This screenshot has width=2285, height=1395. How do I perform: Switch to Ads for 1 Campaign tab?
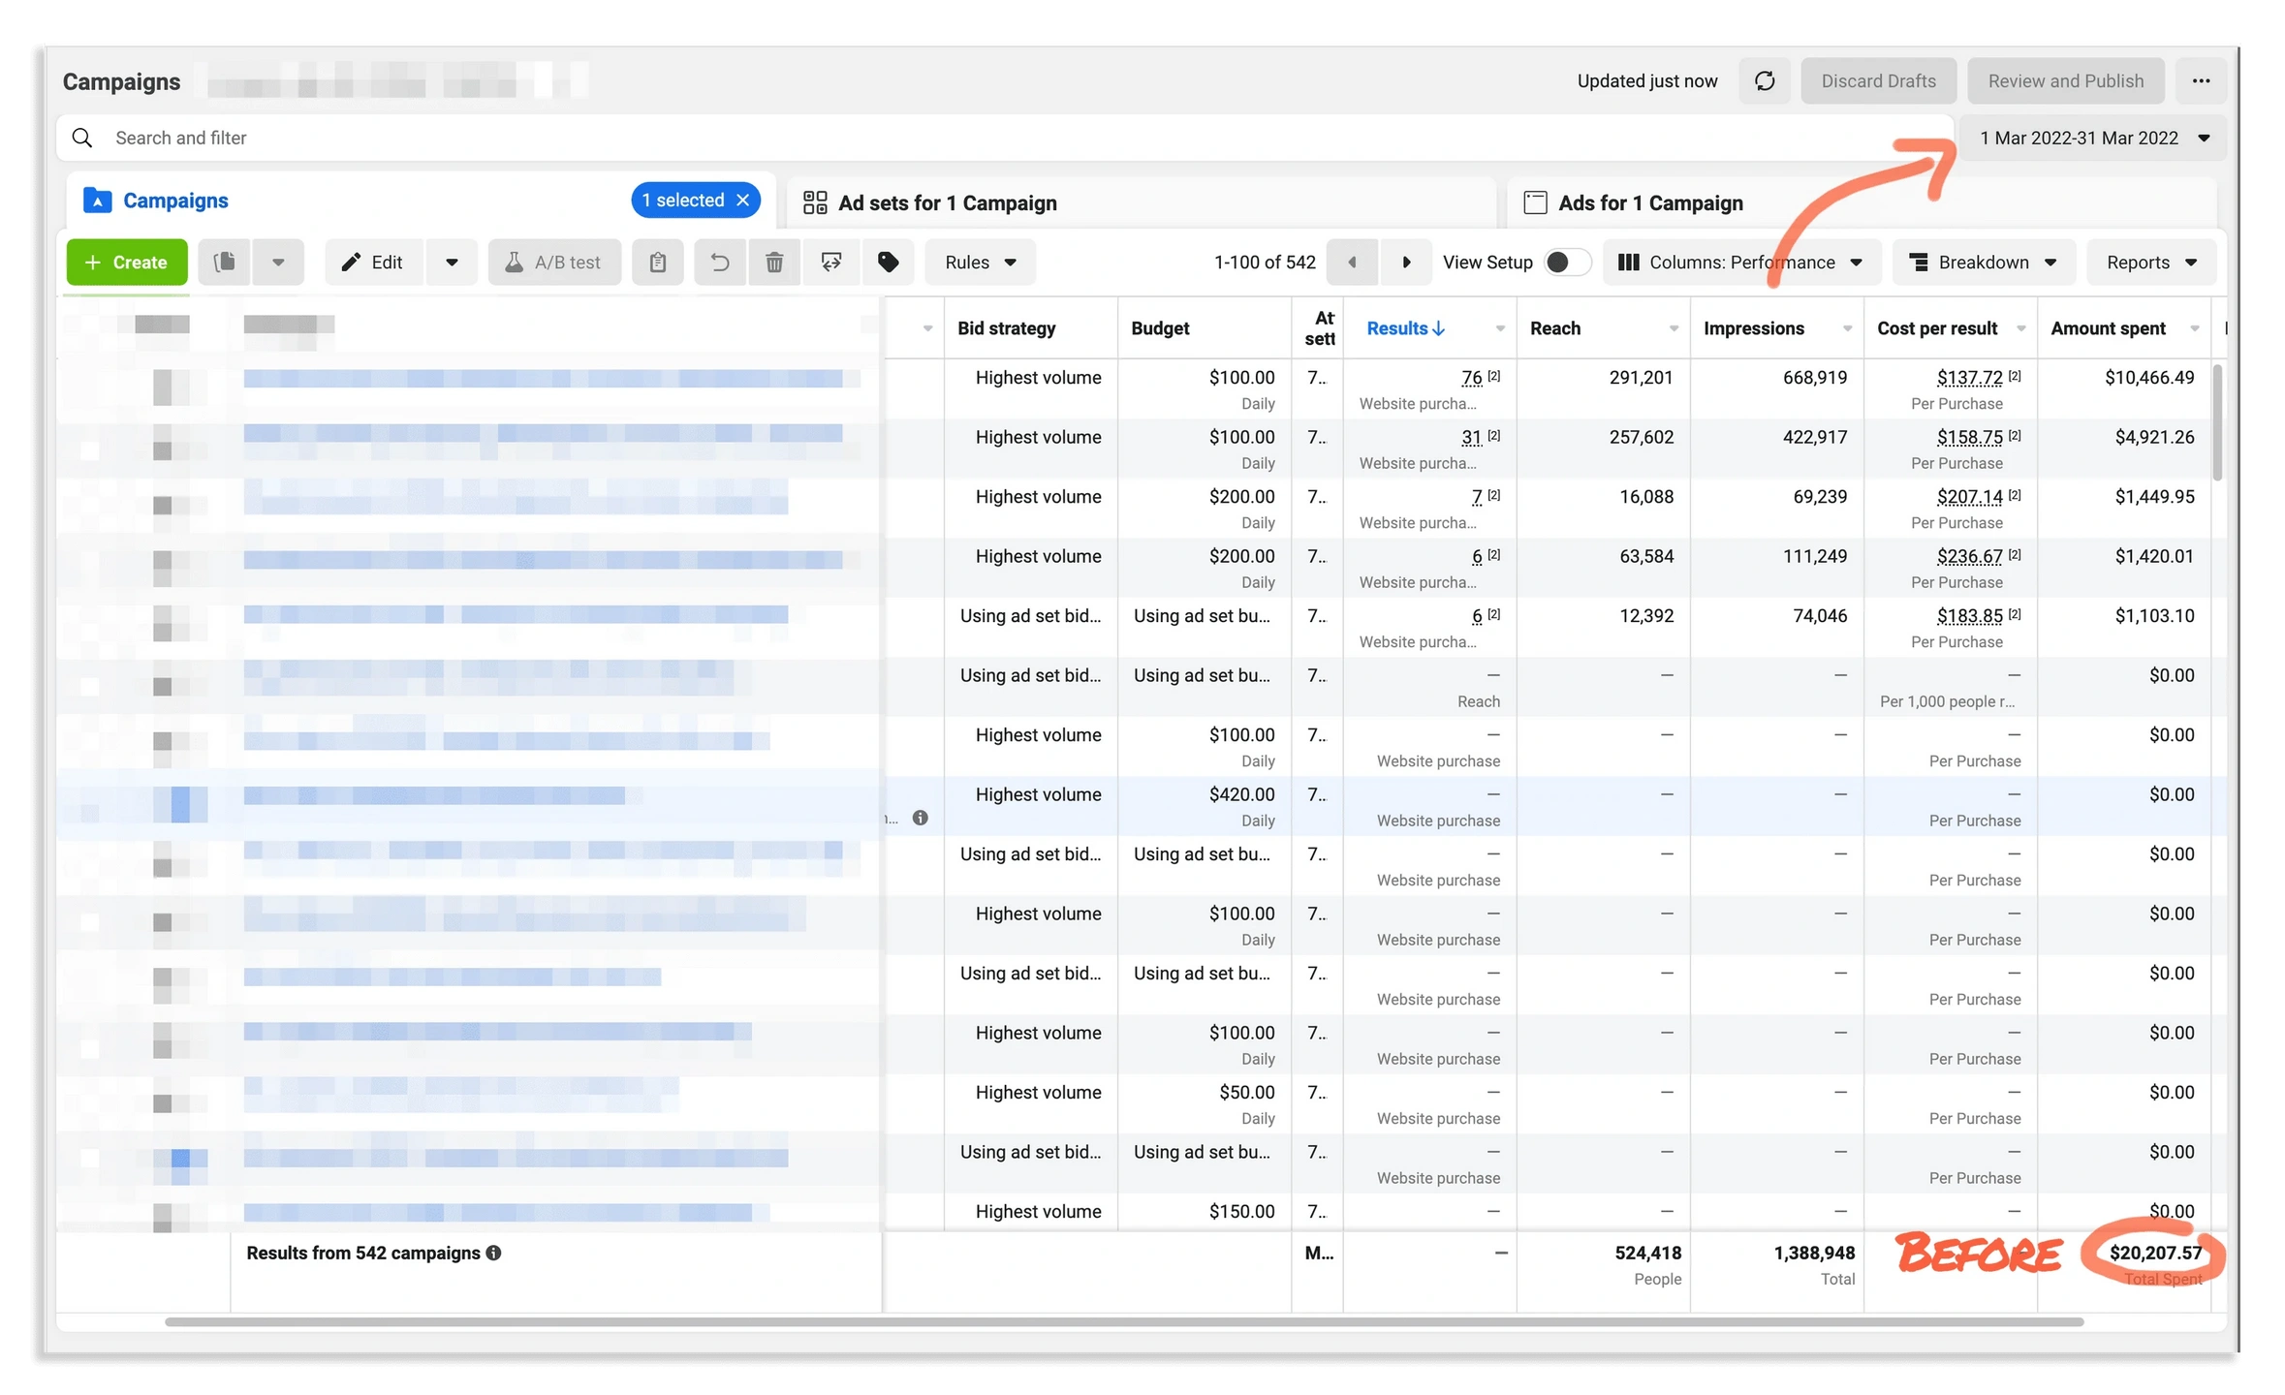pyautogui.click(x=1650, y=203)
